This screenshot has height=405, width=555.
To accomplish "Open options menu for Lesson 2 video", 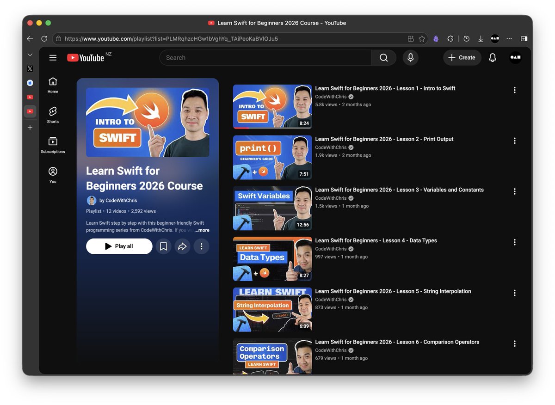I will tap(514, 141).
